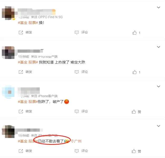Screen dimensions: 165x158
Task: Expand chevron menu on 破产了 post
Action: [x=158, y=86]
